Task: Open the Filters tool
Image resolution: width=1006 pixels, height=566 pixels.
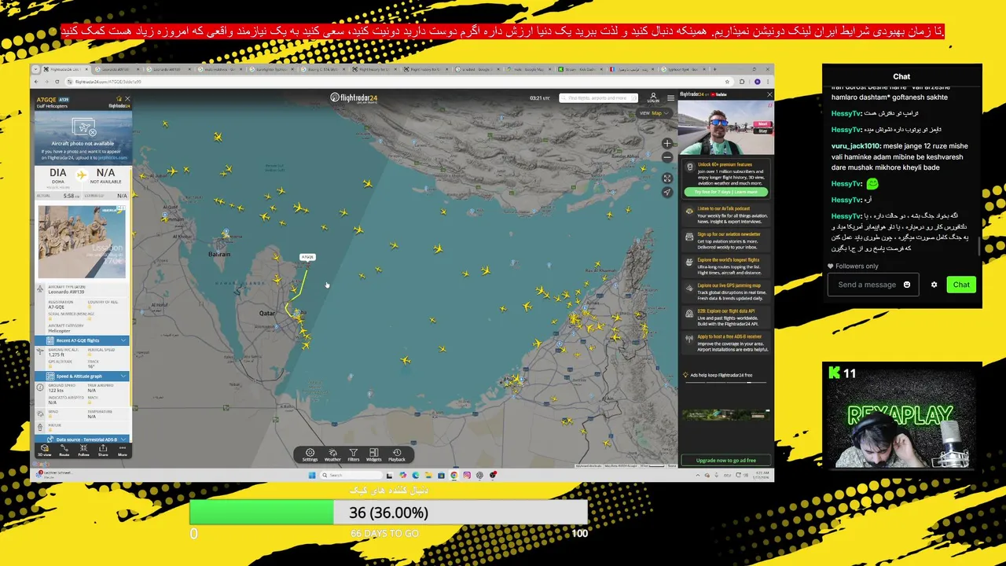Action: pyautogui.click(x=354, y=454)
